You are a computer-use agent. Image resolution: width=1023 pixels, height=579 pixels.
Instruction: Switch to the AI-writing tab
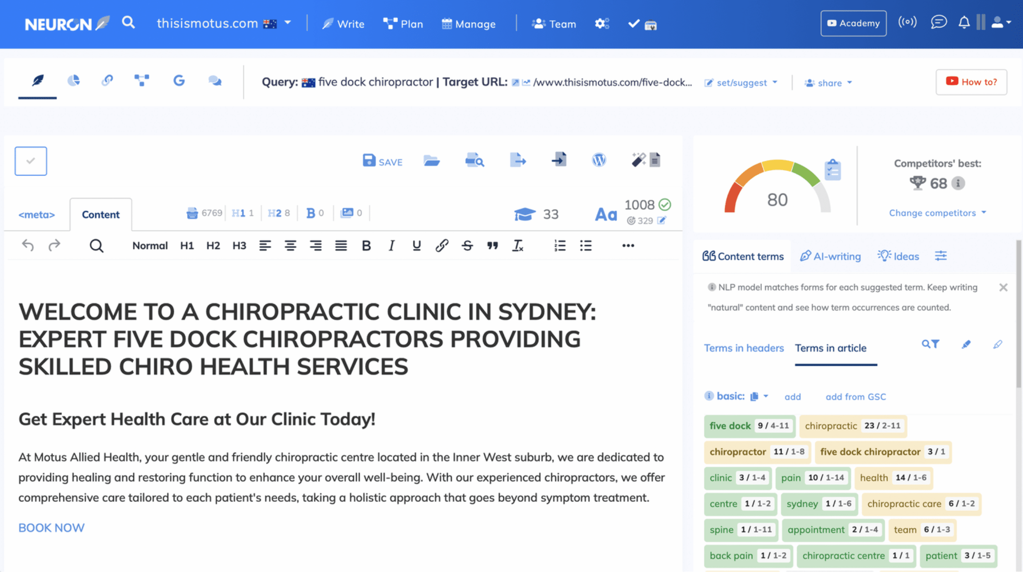point(830,256)
